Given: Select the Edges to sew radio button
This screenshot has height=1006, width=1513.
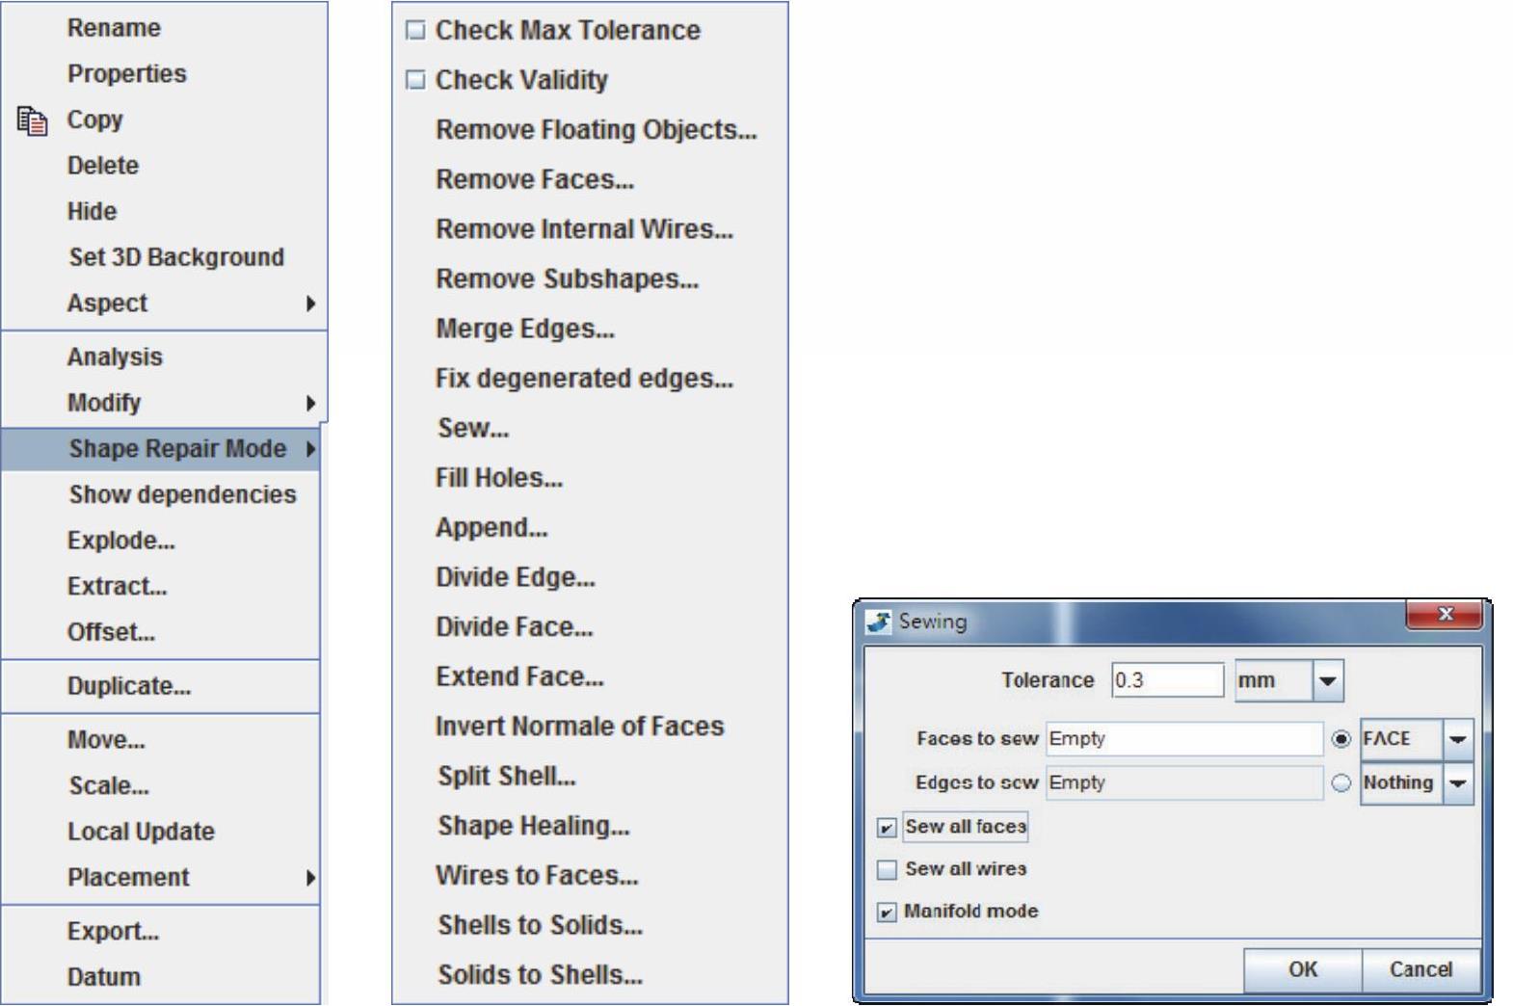Looking at the screenshot, I should [x=1340, y=783].
